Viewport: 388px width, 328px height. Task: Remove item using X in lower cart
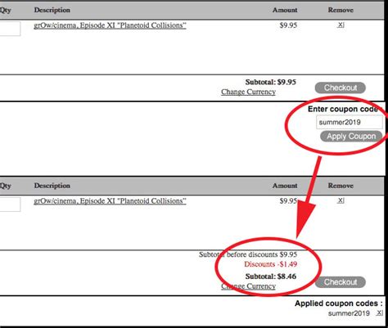click(341, 200)
